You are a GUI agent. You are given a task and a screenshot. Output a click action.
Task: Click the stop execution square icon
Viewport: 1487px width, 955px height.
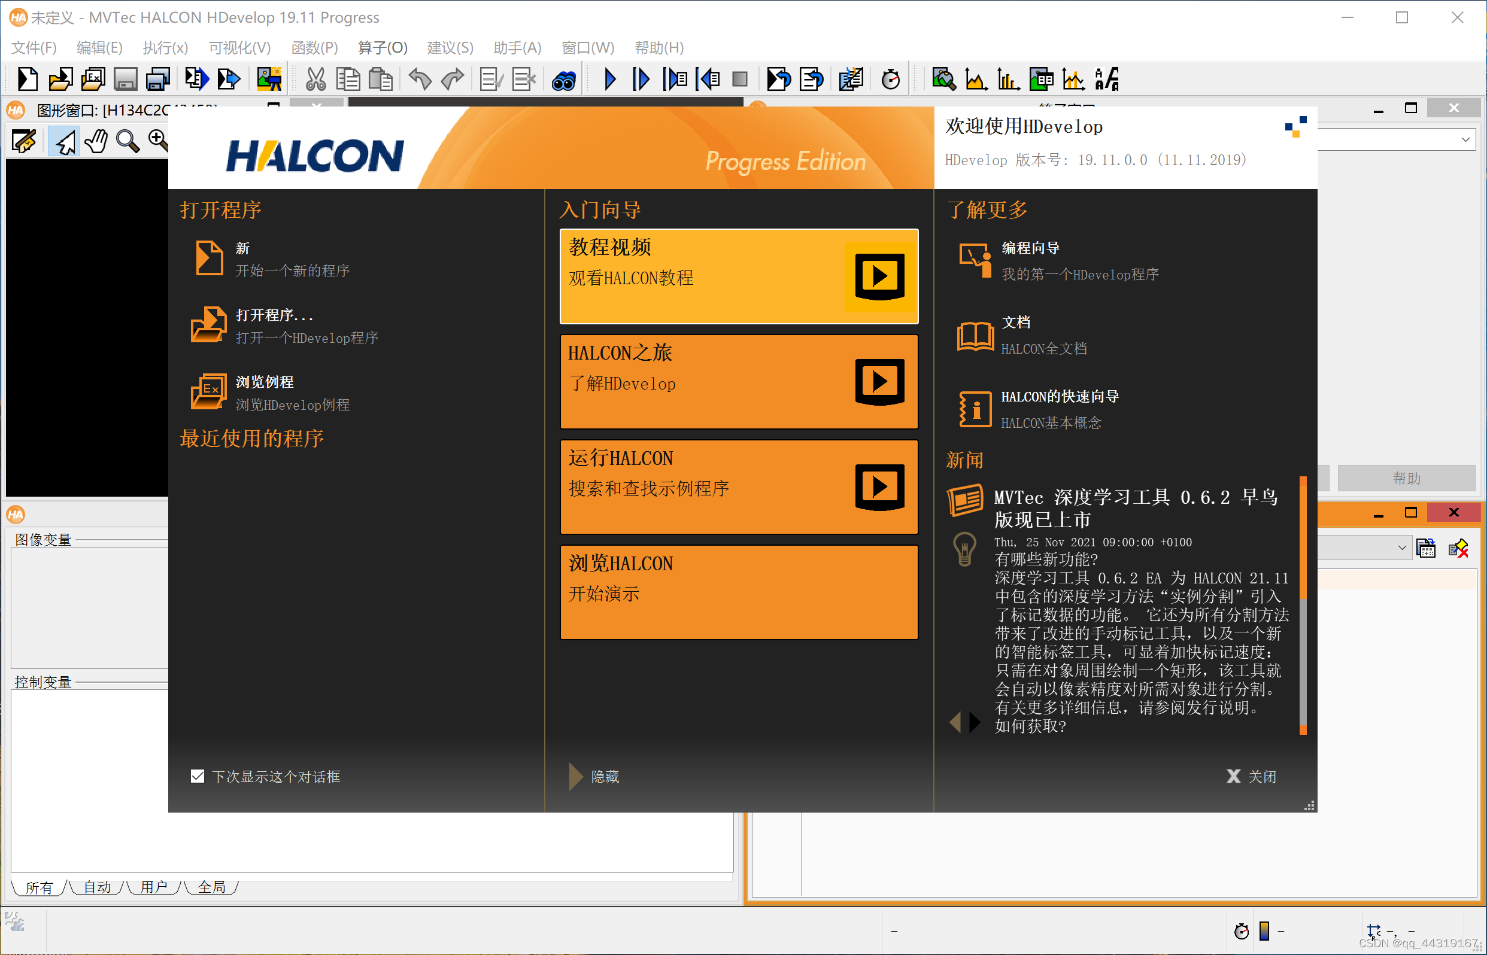tap(739, 80)
